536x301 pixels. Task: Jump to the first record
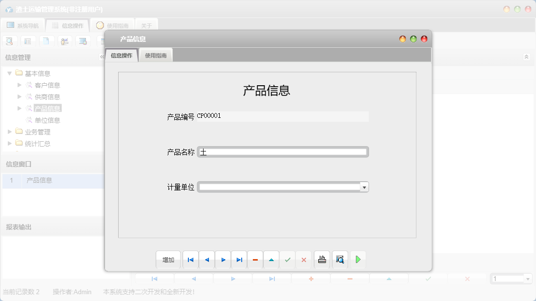point(190,260)
